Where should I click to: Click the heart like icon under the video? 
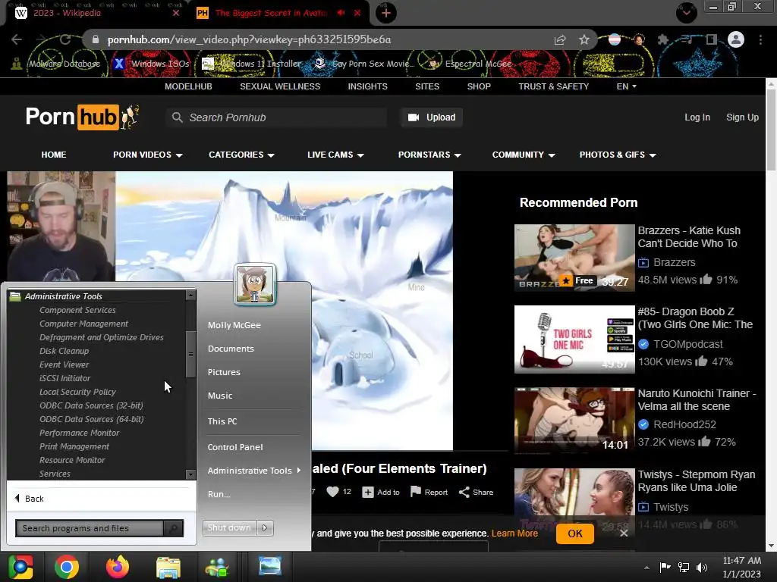point(333,491)
